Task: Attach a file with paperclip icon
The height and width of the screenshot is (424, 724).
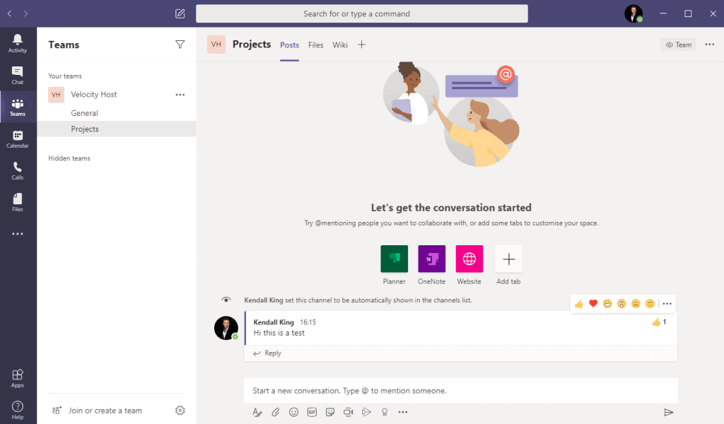Action: coord(276,413)
